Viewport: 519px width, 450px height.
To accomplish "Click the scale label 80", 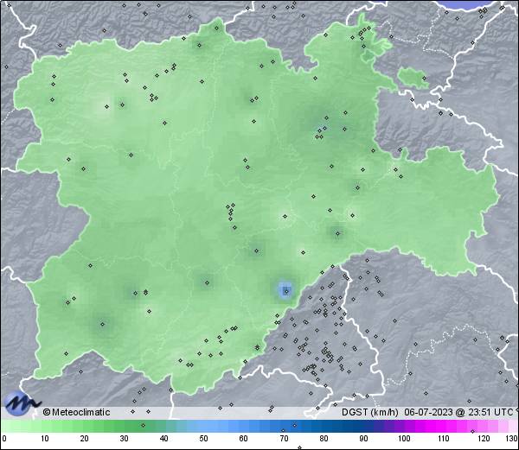I will coord(324,439).
